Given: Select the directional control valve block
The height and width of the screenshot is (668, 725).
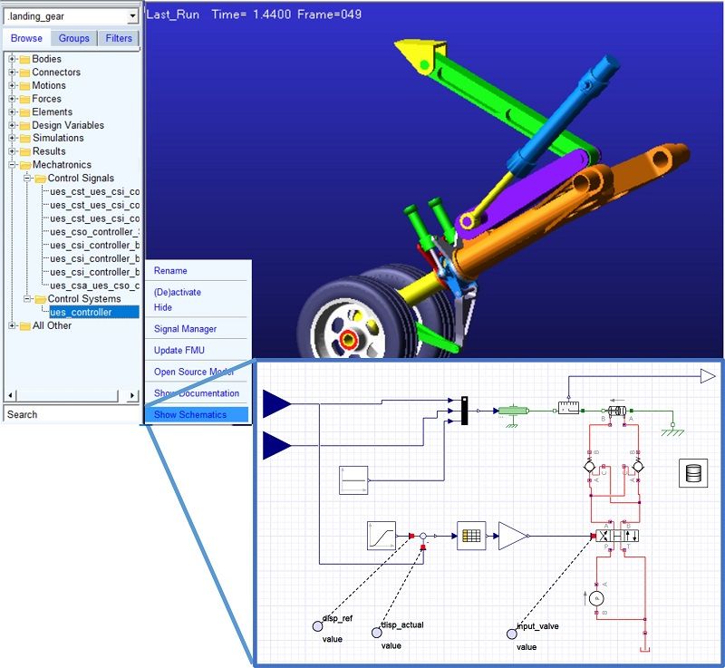Looking at the screenshot, I should pos(617,537).
